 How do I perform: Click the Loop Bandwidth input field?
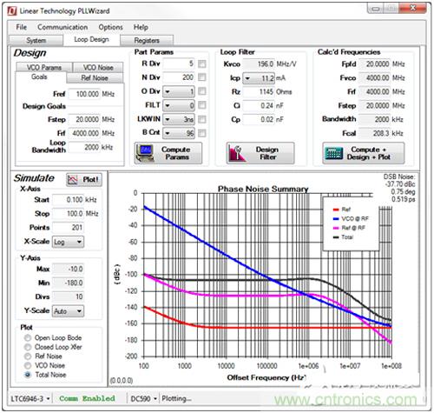(x=84, y=147)
